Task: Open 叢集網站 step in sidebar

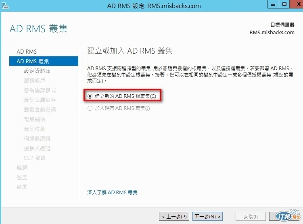Action: 35,119
